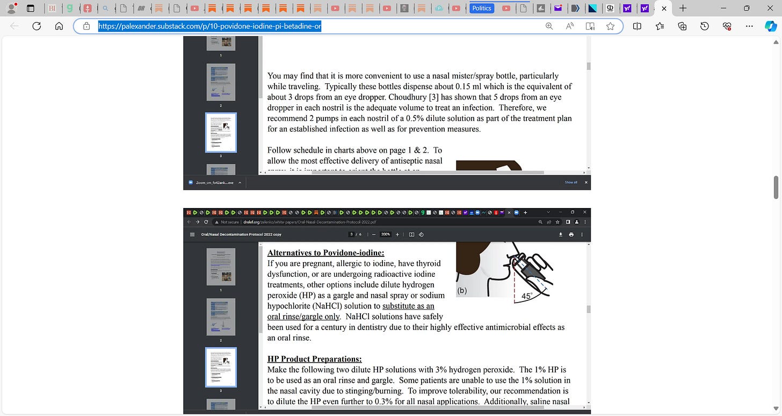Click the PDF rotate counterclockwise icon
The image size is (782, 416).
(x=421, y=234)
